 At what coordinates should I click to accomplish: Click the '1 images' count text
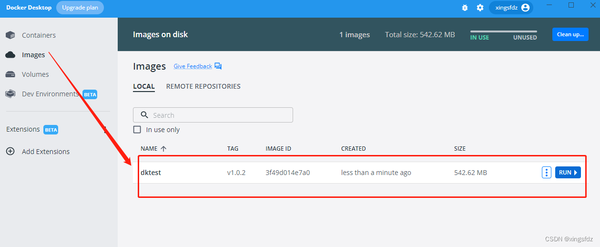point(355,35)
